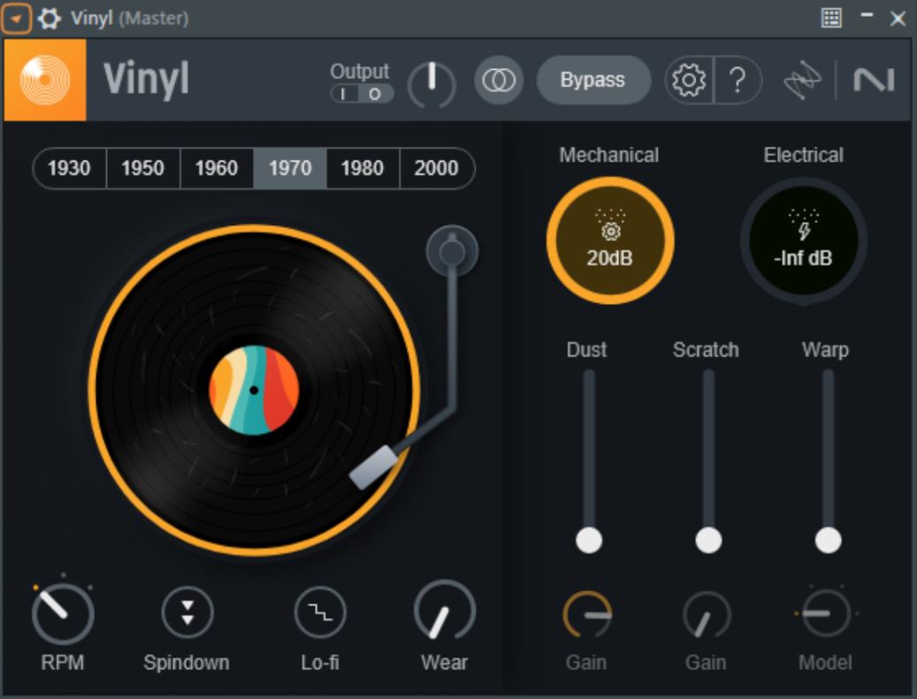Click the Dust slider handle
Screen dimensions: 917x699
click(589, 540)
